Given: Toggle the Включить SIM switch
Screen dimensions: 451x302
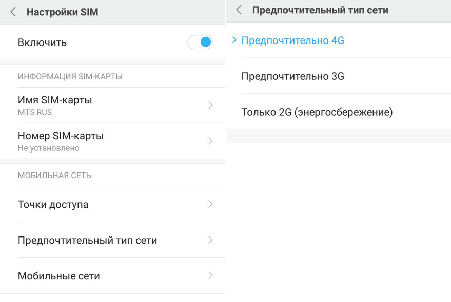Looking at the screenshot, I should [x=200, y=42].
